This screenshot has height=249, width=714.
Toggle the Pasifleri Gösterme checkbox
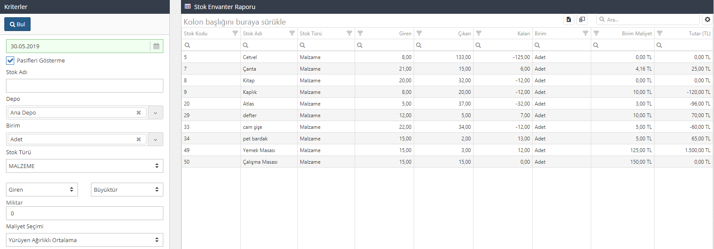coord(10,61)
